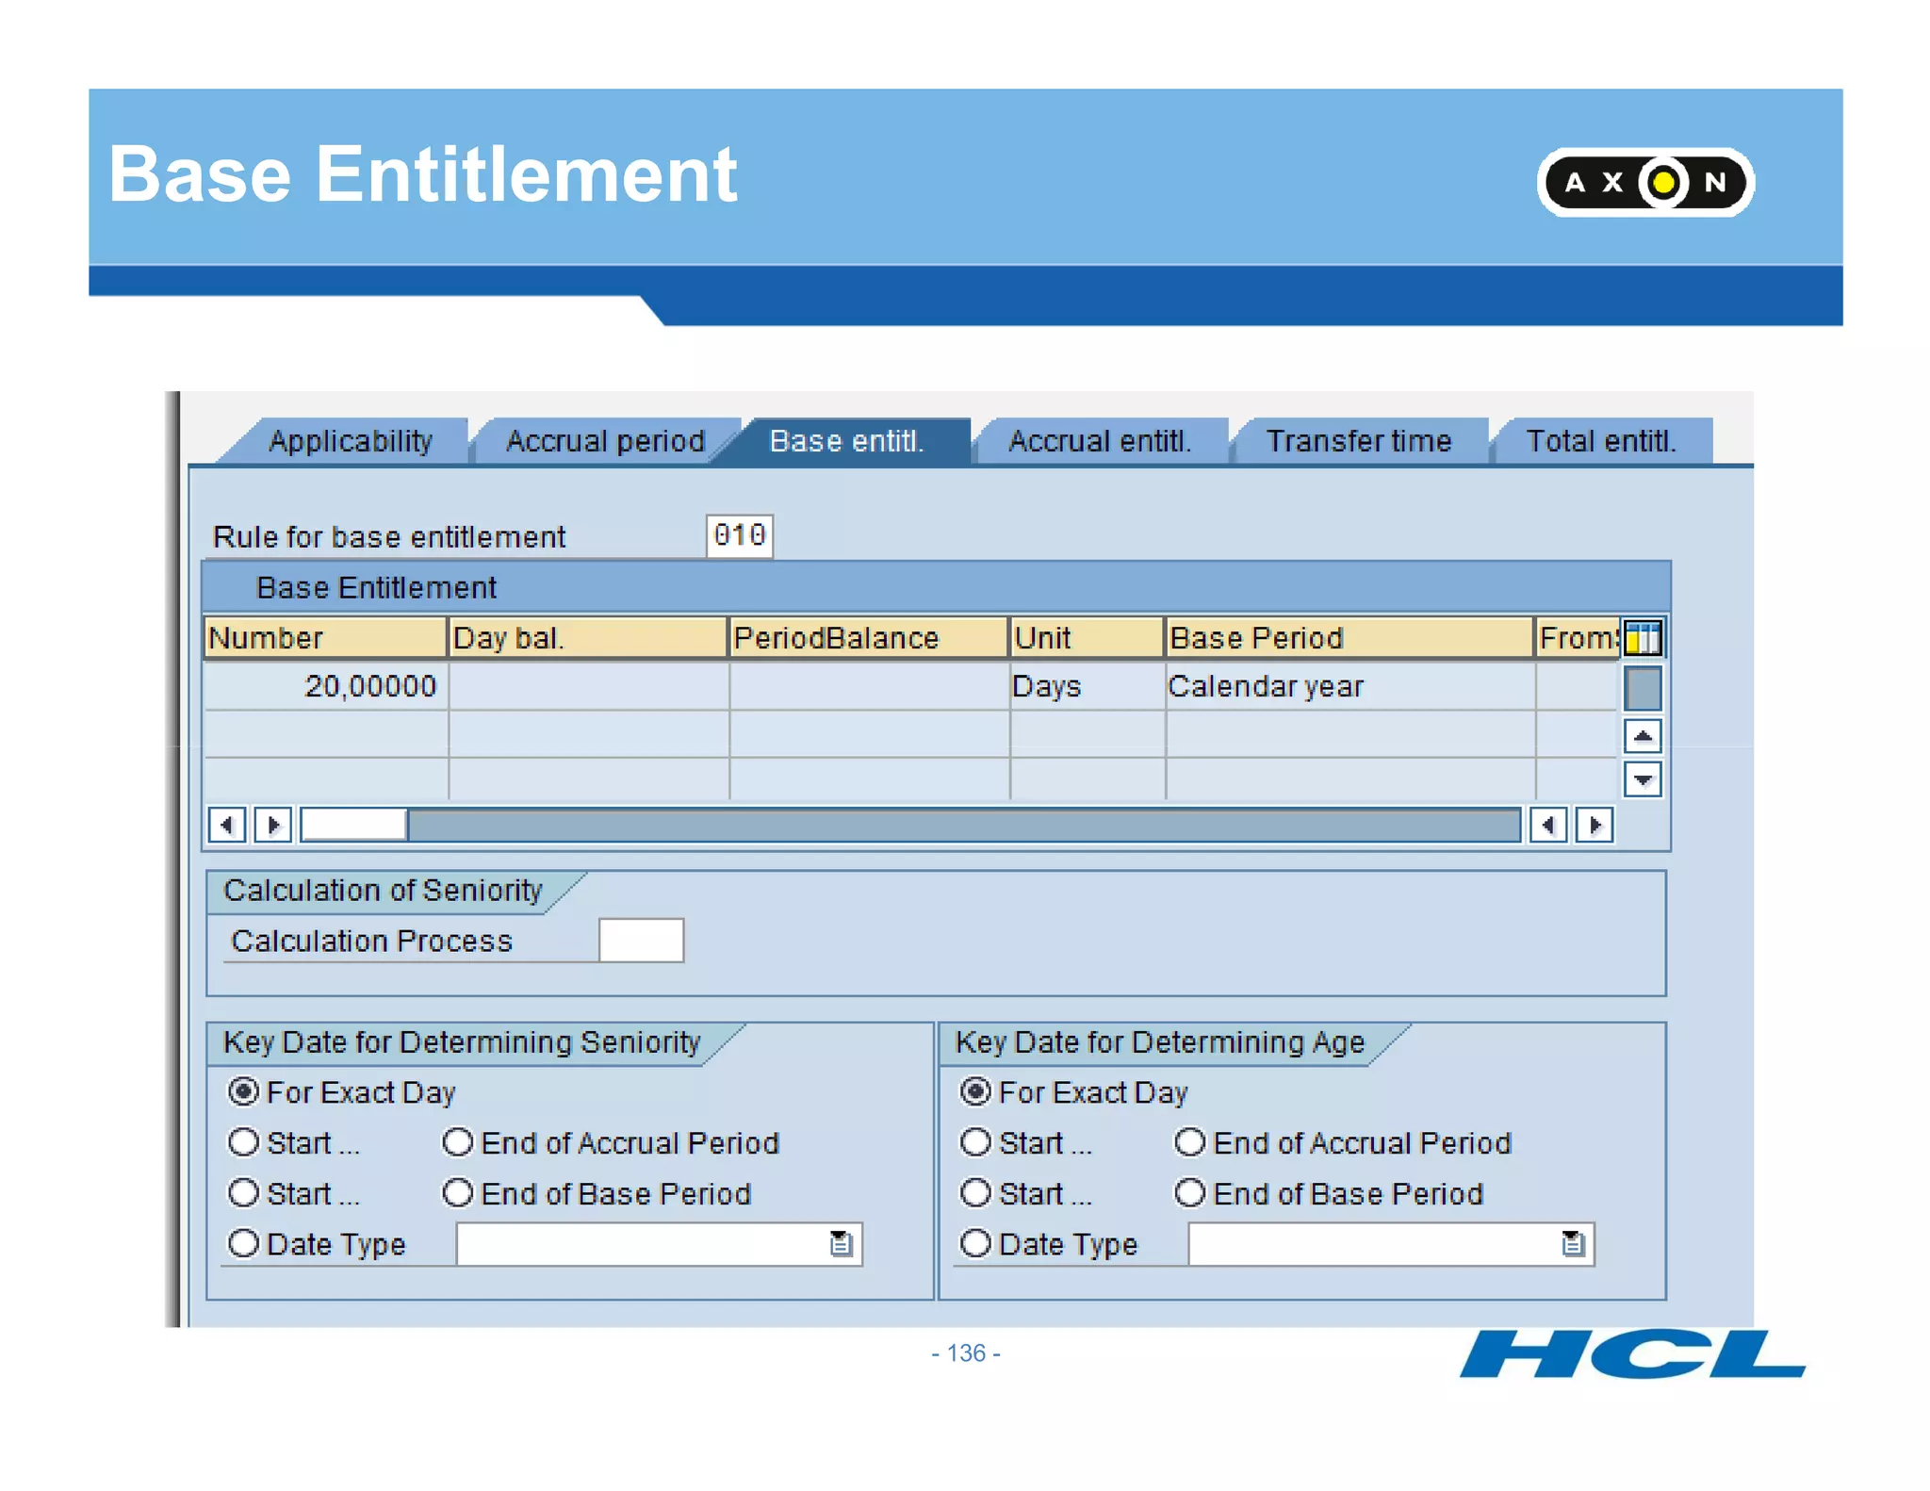Select Date Type radio under Age
The height and width of the screenshot is (1491, 1930).
(x=975, y=1244)
